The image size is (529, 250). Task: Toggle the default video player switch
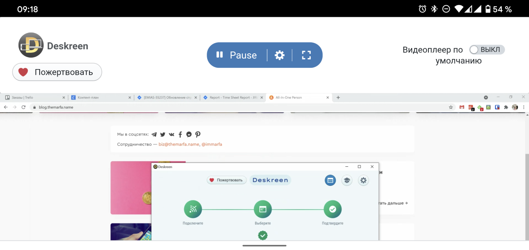(487, 50)
